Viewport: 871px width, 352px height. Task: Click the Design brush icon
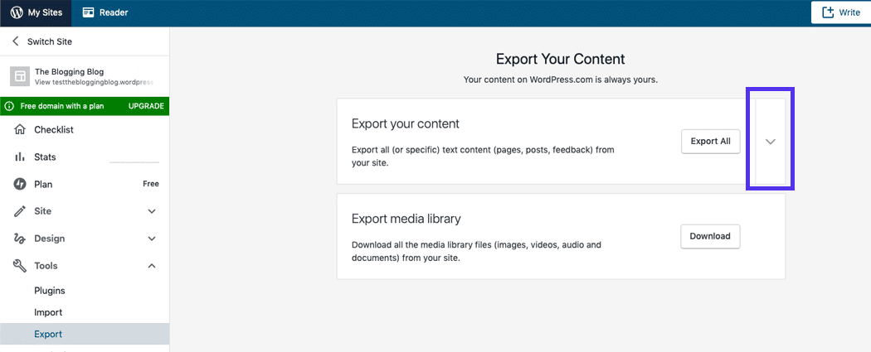[x=20, y=239]
